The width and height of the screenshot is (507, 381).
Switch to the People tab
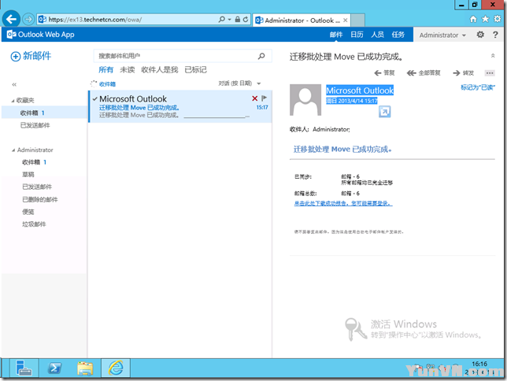point(377,35)
